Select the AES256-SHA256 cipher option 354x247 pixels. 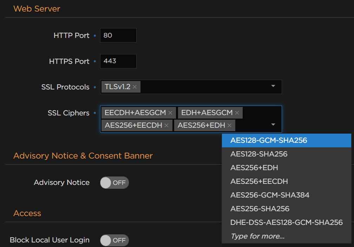coord(260,209)
